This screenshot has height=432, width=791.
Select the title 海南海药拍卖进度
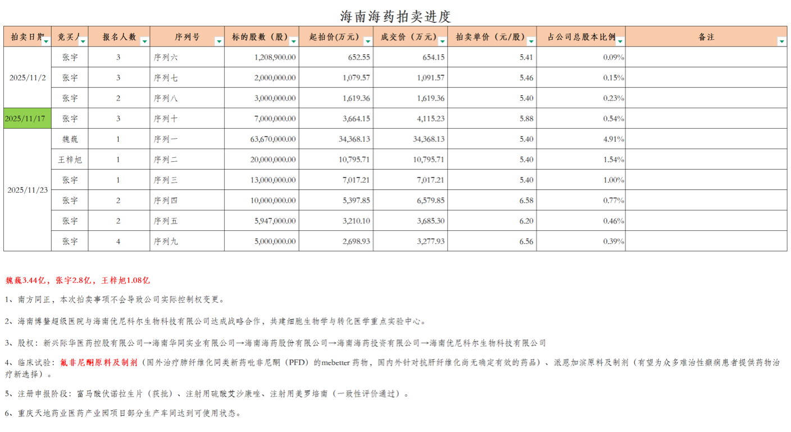(395, 16)
